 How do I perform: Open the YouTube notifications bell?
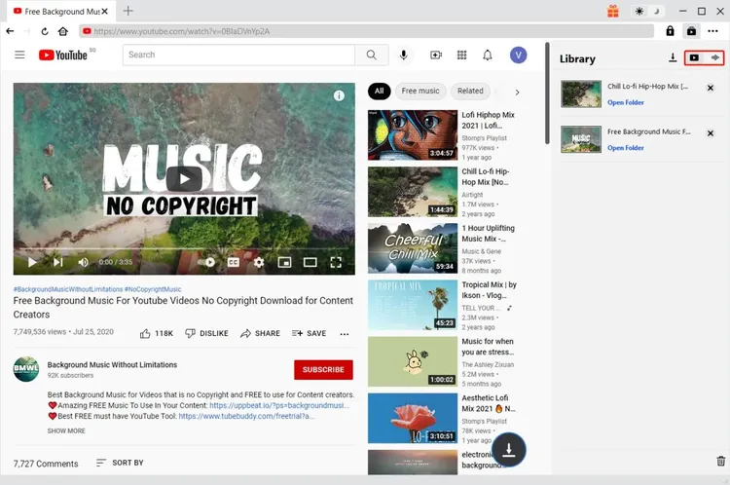tap(488, 55)
